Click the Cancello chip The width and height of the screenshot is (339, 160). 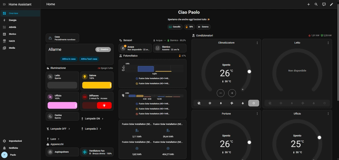pos(175,27)
